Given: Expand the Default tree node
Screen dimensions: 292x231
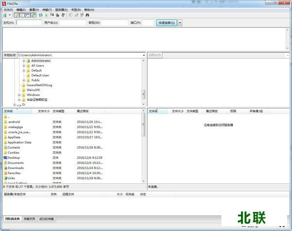Looking at the screenshot, I should [x=24, y=71].
